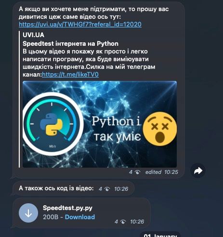The width and height of the screenshot is (223, 237).
Task: Click the eye icon beside 10:26 code message
Action: (x=107, y=189)
